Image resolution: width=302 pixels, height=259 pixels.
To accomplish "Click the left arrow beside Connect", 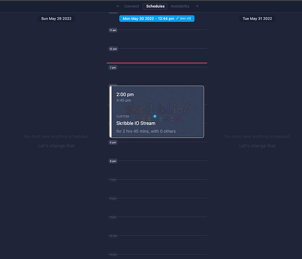I will (118, 6).
